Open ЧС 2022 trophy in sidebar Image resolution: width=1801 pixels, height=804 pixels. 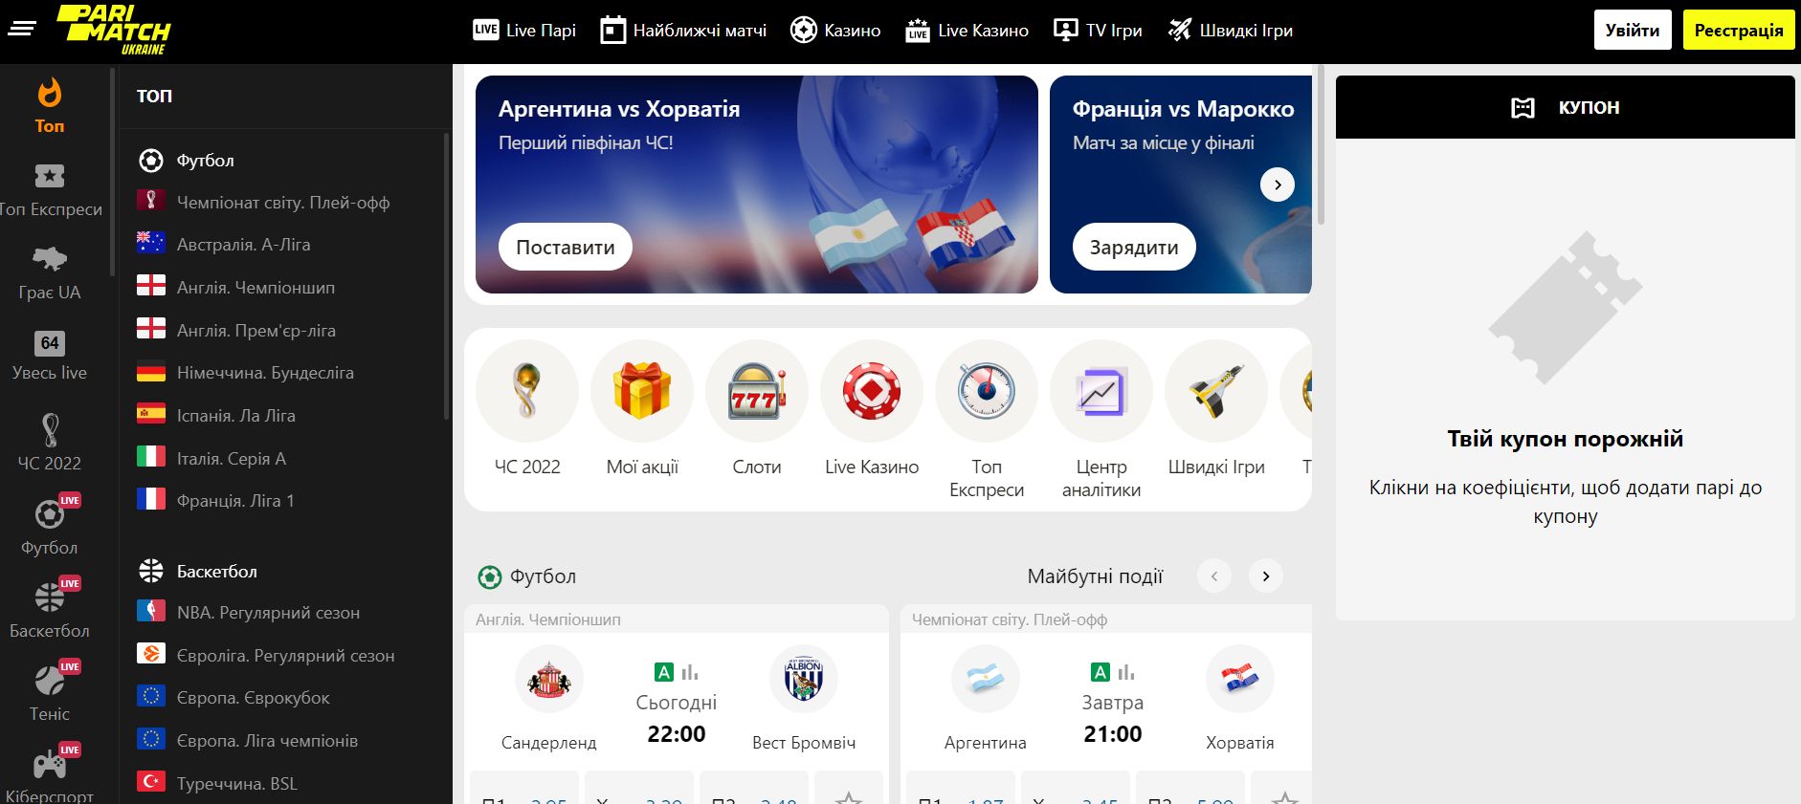[50, 430]
